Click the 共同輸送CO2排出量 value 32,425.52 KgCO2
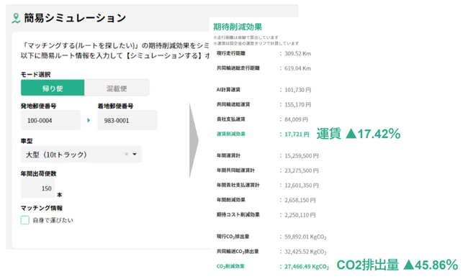468x279 pixels. pyautogui.click(x=305, y=252)
